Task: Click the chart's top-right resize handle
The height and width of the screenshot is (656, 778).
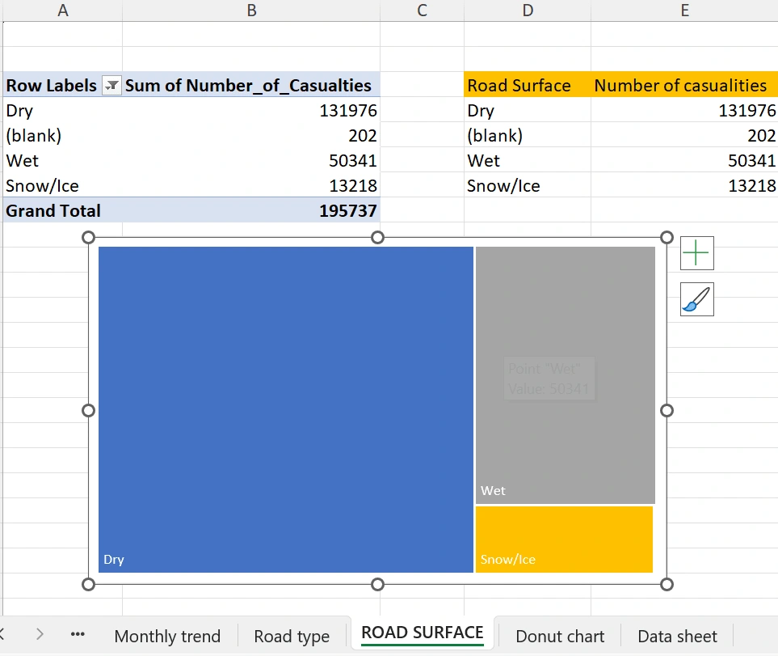Action: (667, 237)
